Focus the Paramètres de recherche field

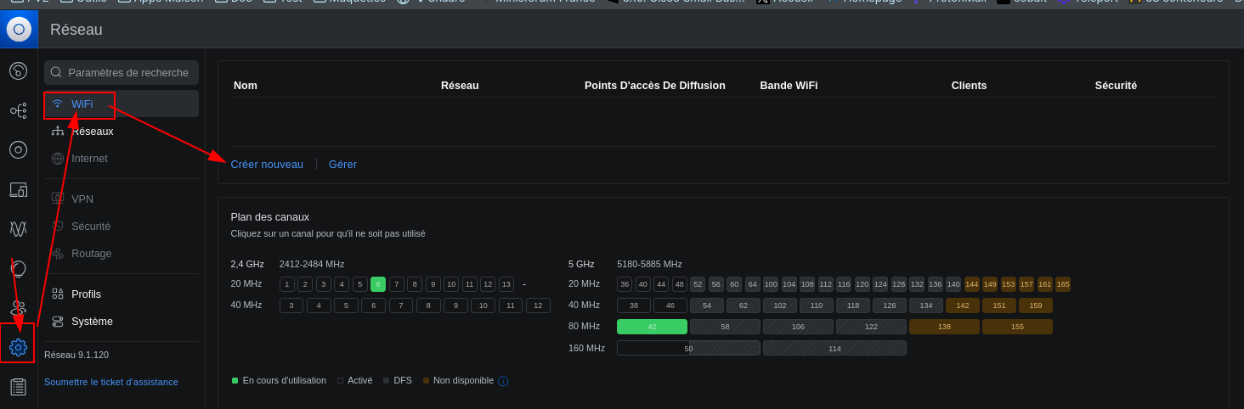pos(122,72)
